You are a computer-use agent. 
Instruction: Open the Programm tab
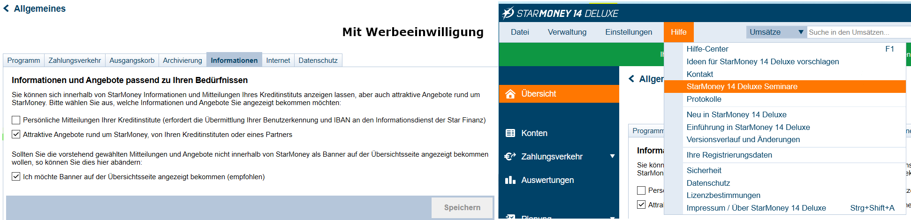23,61
